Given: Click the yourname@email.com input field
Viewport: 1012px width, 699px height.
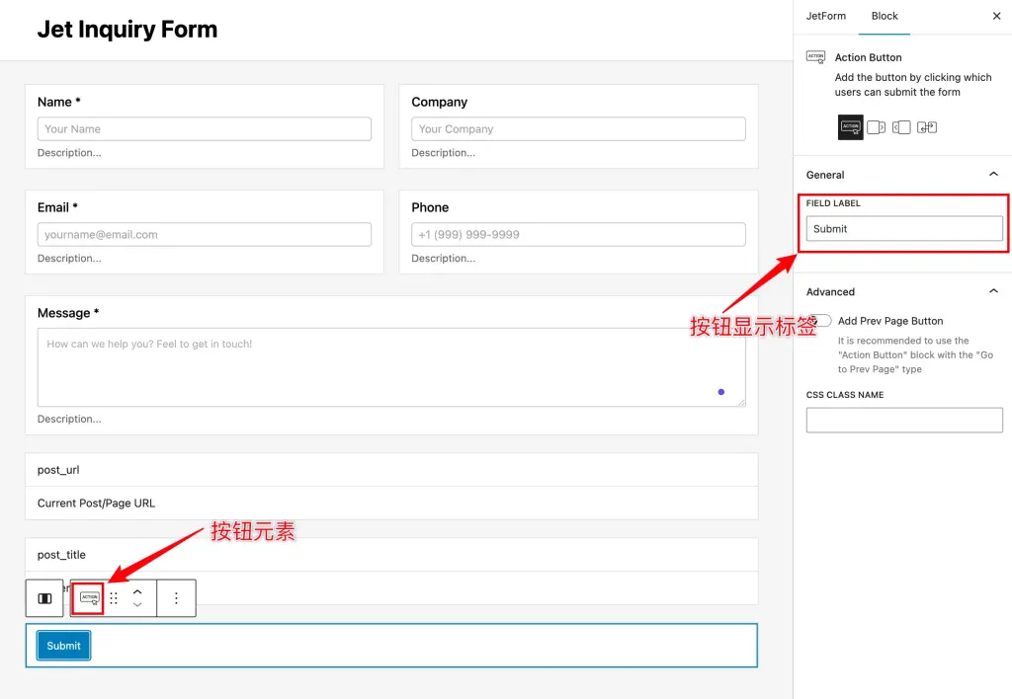Looking at the screenshot, I should [x=204, y=235].
